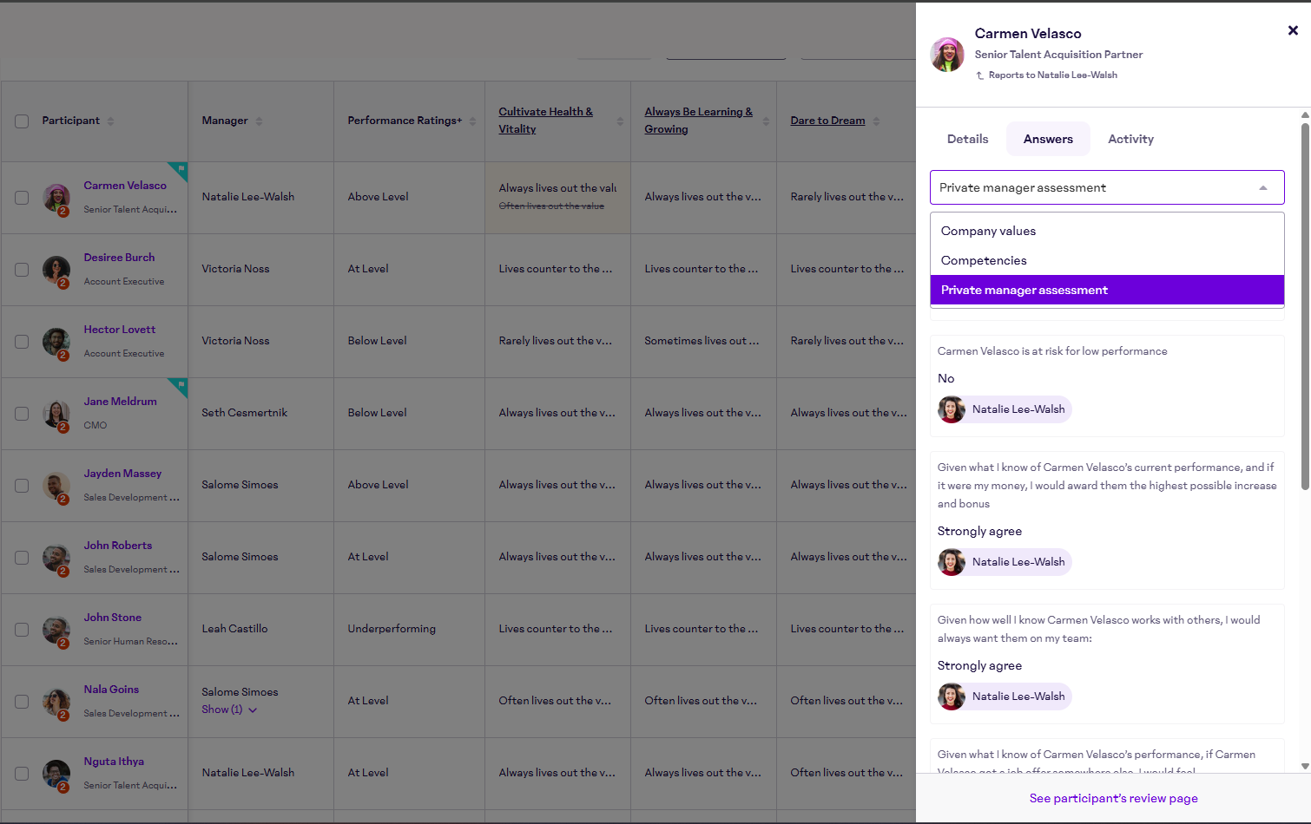
Task: Click Desiree Burch's avatar in the table
Action: tap(56, 270)
